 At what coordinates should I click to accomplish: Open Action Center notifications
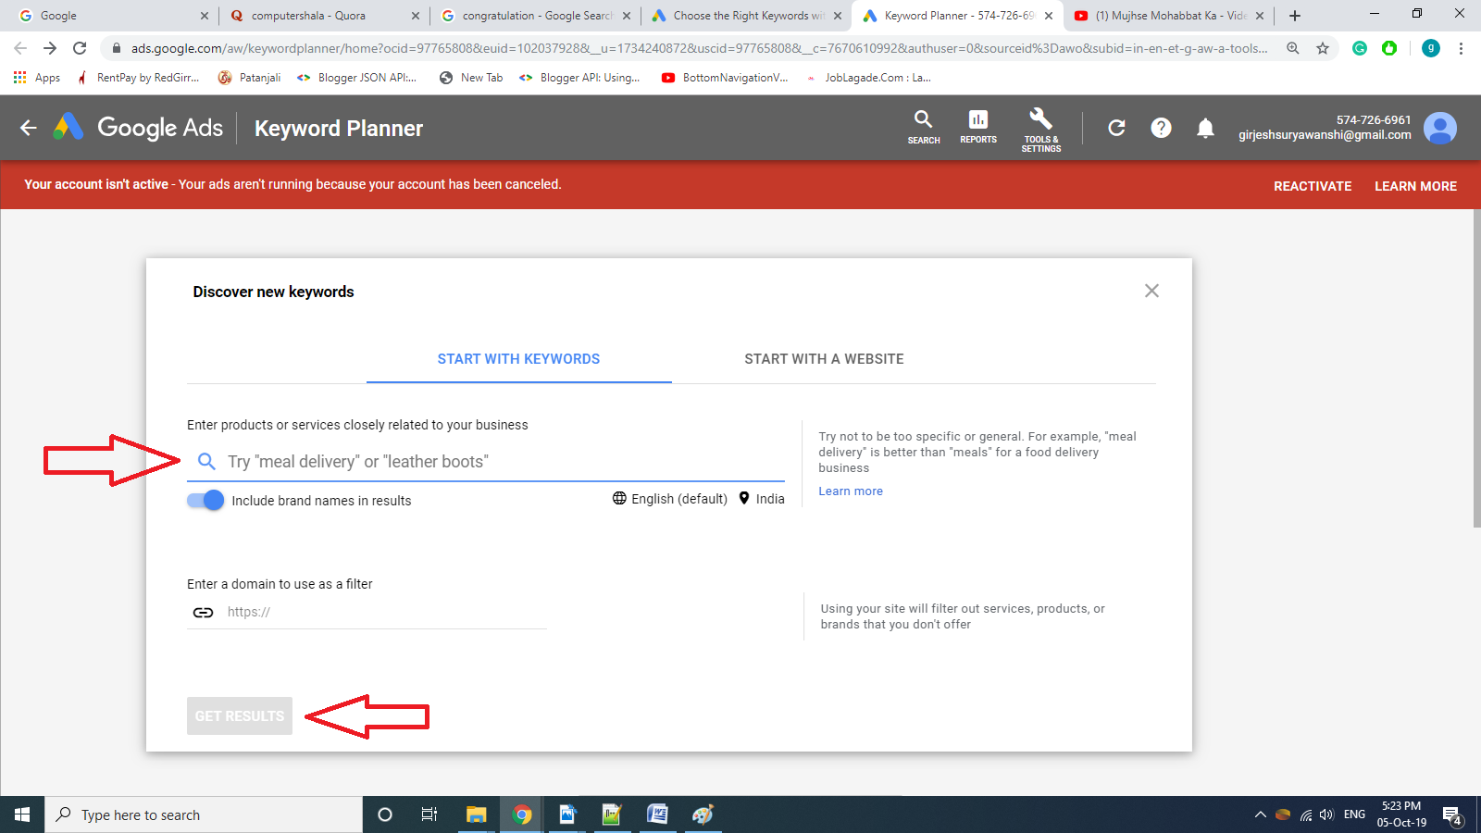click(1452, 814)
